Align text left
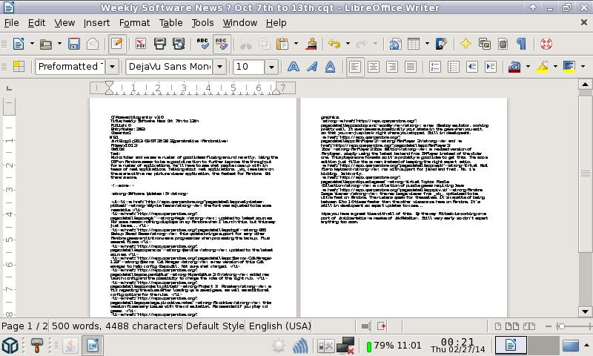This screenshot has height=356, width=593. (x=355, y=67)
